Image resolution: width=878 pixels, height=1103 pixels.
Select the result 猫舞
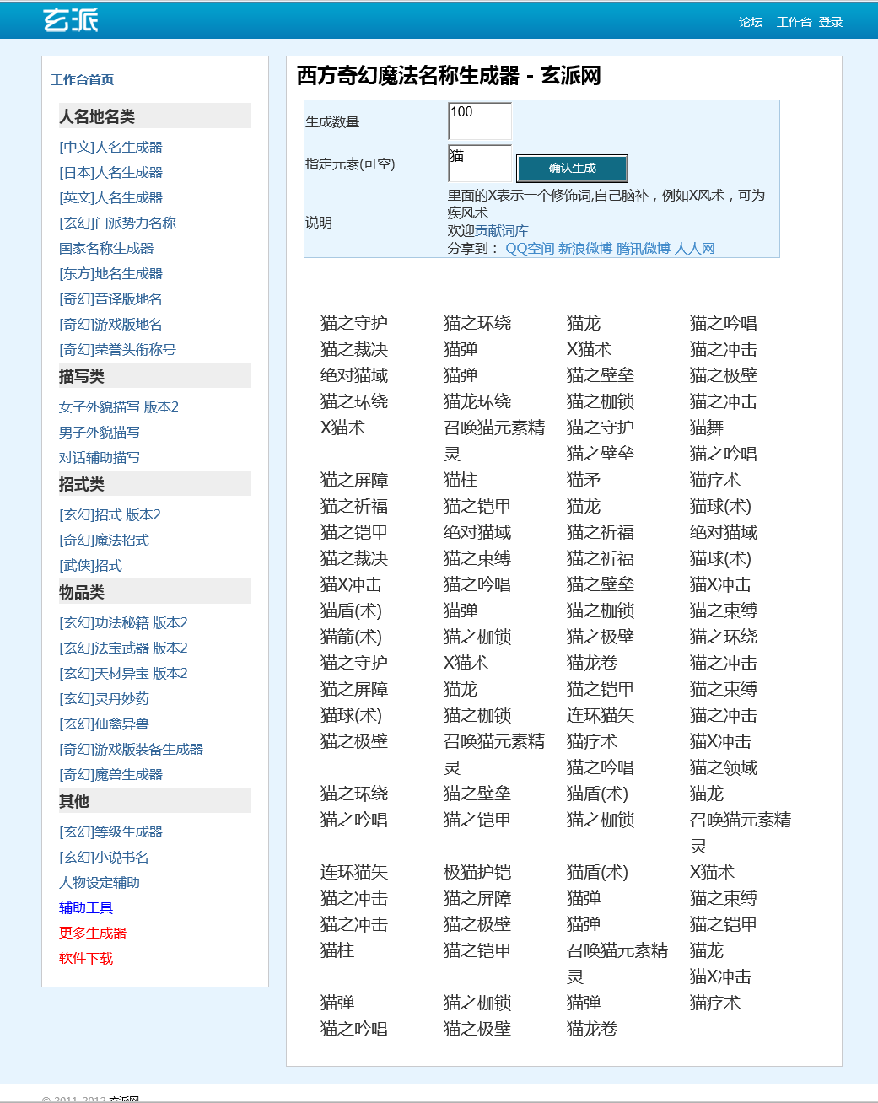pyautogui.click(x=707, y=428)
